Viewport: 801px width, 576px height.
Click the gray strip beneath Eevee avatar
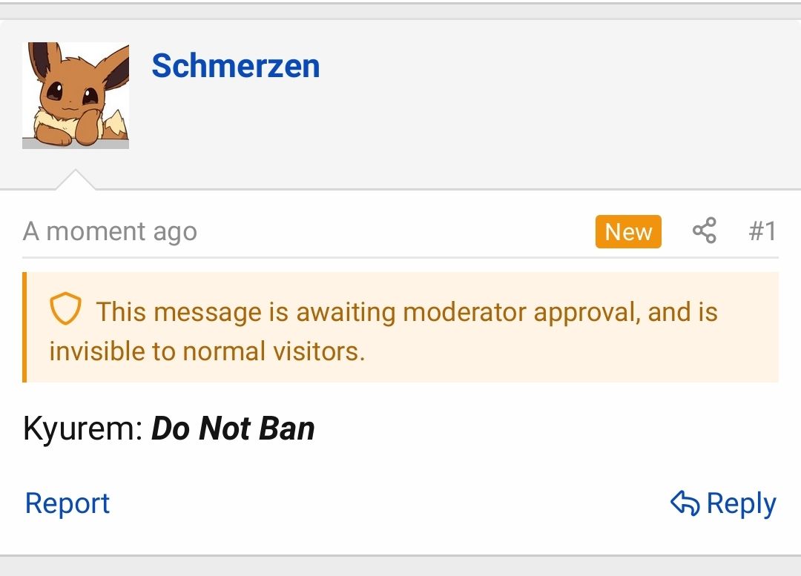coord(76,144)
